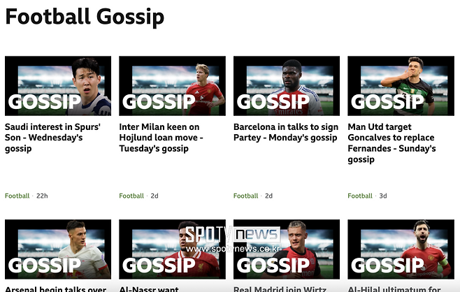Click 'Al-Nassr want' headline link
Image resolution: width=460 pixels, height=292 pixels.
click(149, 289)
